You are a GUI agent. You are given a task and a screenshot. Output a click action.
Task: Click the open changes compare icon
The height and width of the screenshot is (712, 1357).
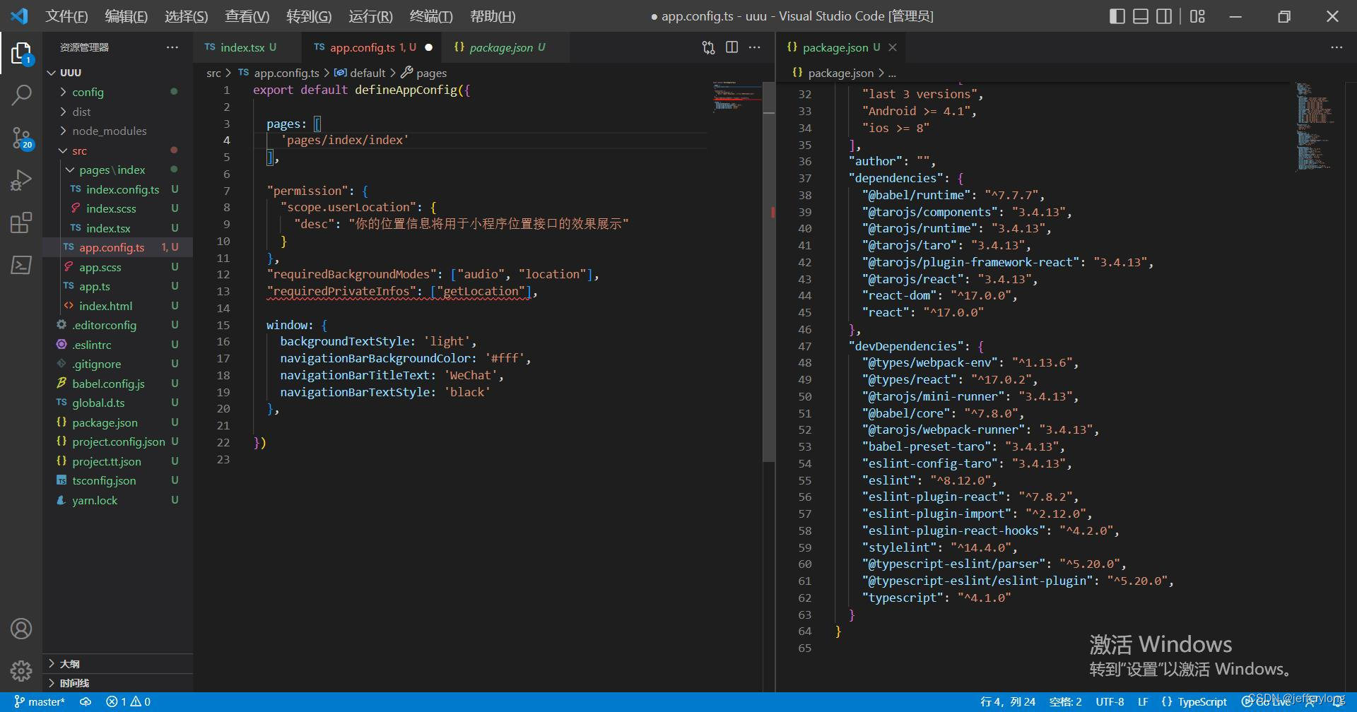[708, 47]
